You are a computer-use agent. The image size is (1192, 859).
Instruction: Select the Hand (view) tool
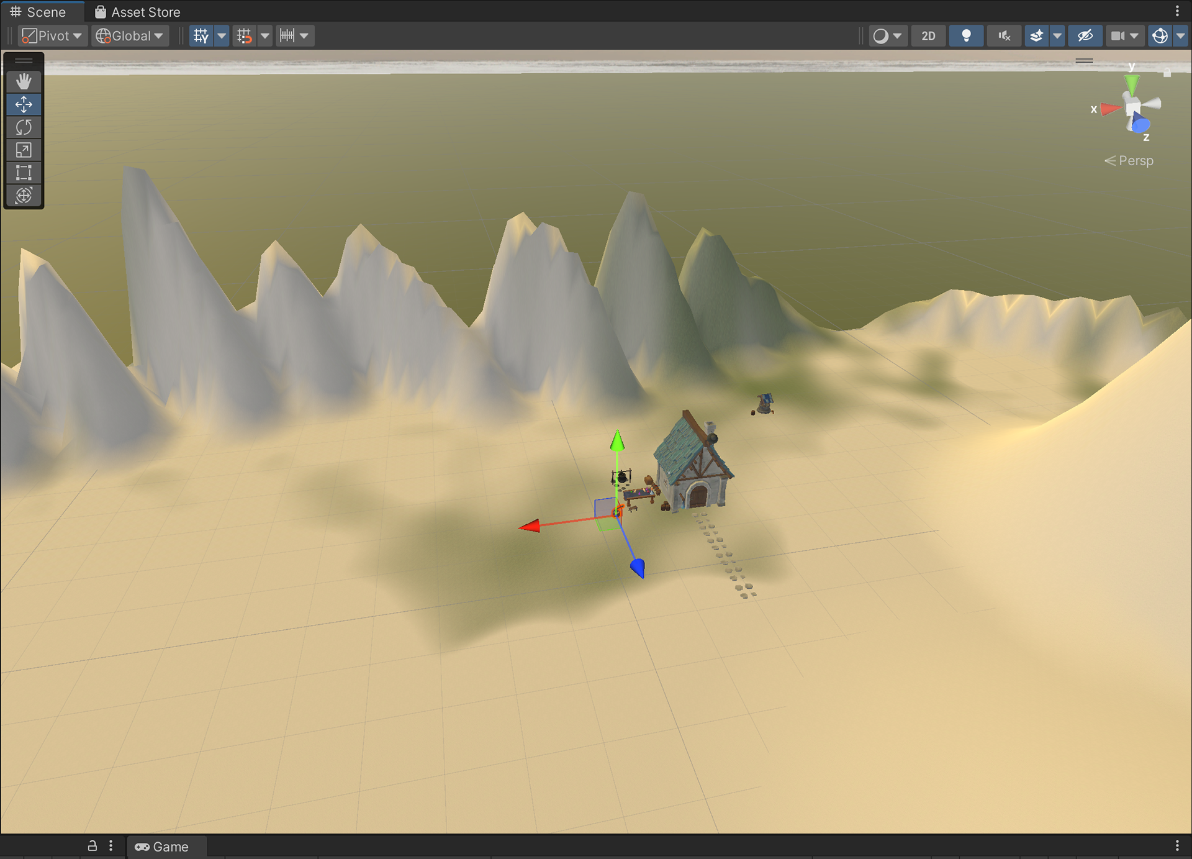click(24, 81)
